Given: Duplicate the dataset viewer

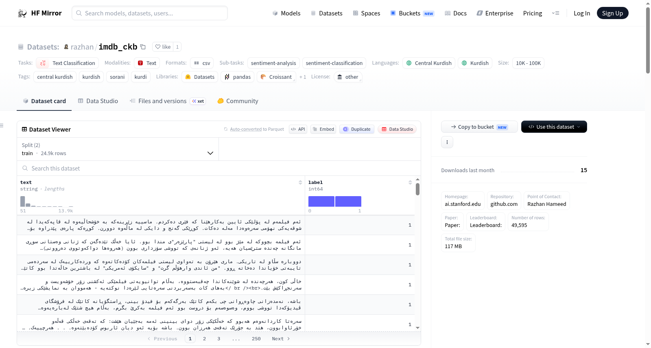Looking at the screenshot, I should coord(357,129).
